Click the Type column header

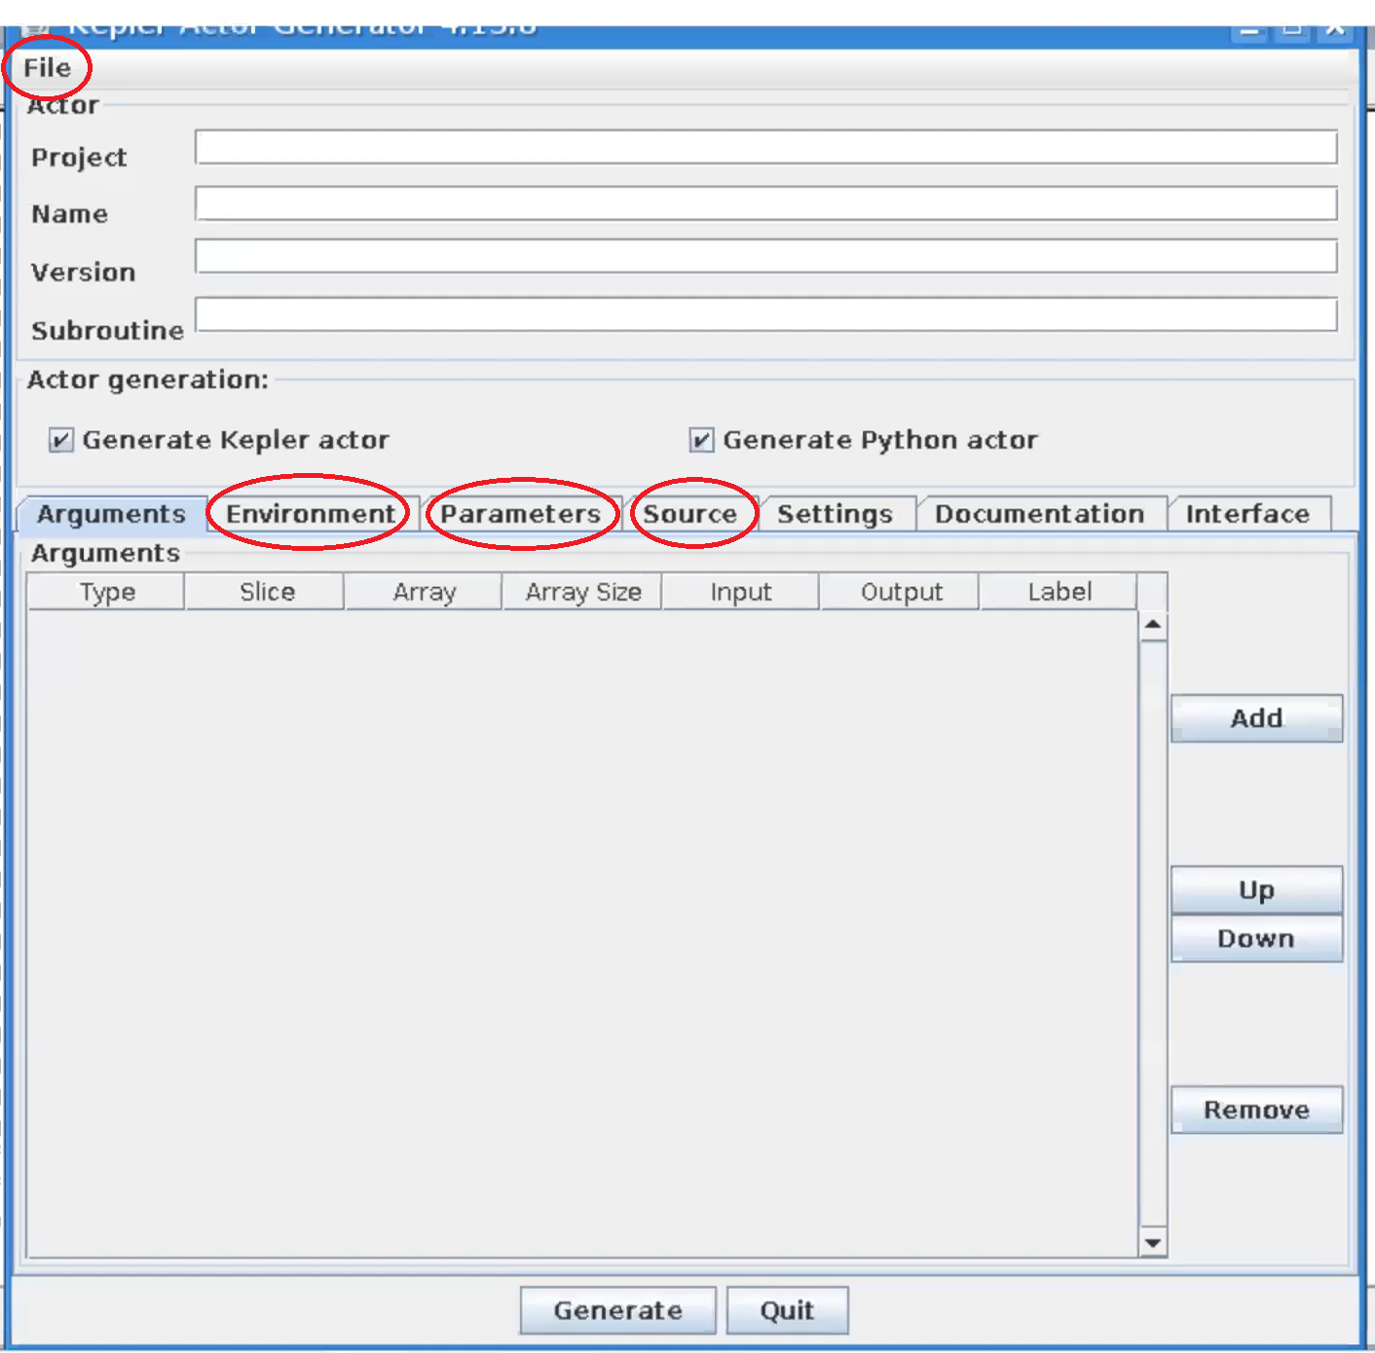107,592
